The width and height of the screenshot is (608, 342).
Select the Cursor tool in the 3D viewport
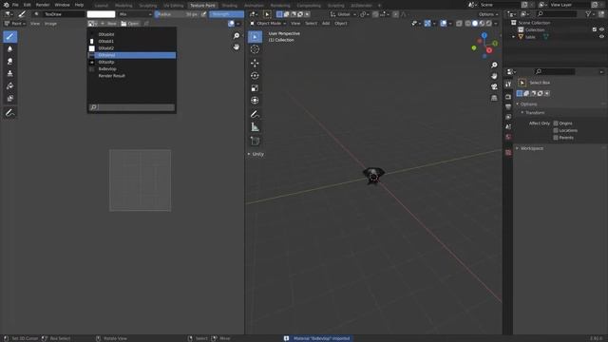point(255,49)
